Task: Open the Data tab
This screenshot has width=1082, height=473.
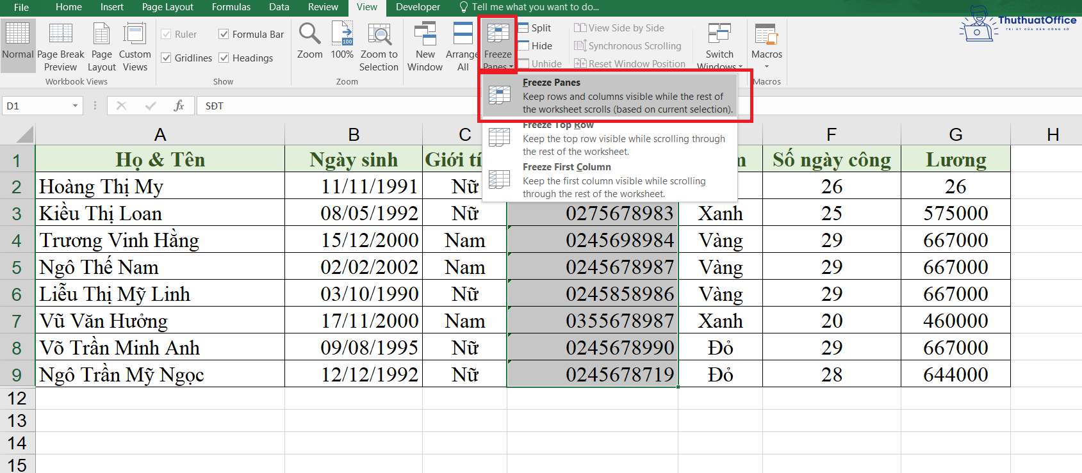Action: 279,7
